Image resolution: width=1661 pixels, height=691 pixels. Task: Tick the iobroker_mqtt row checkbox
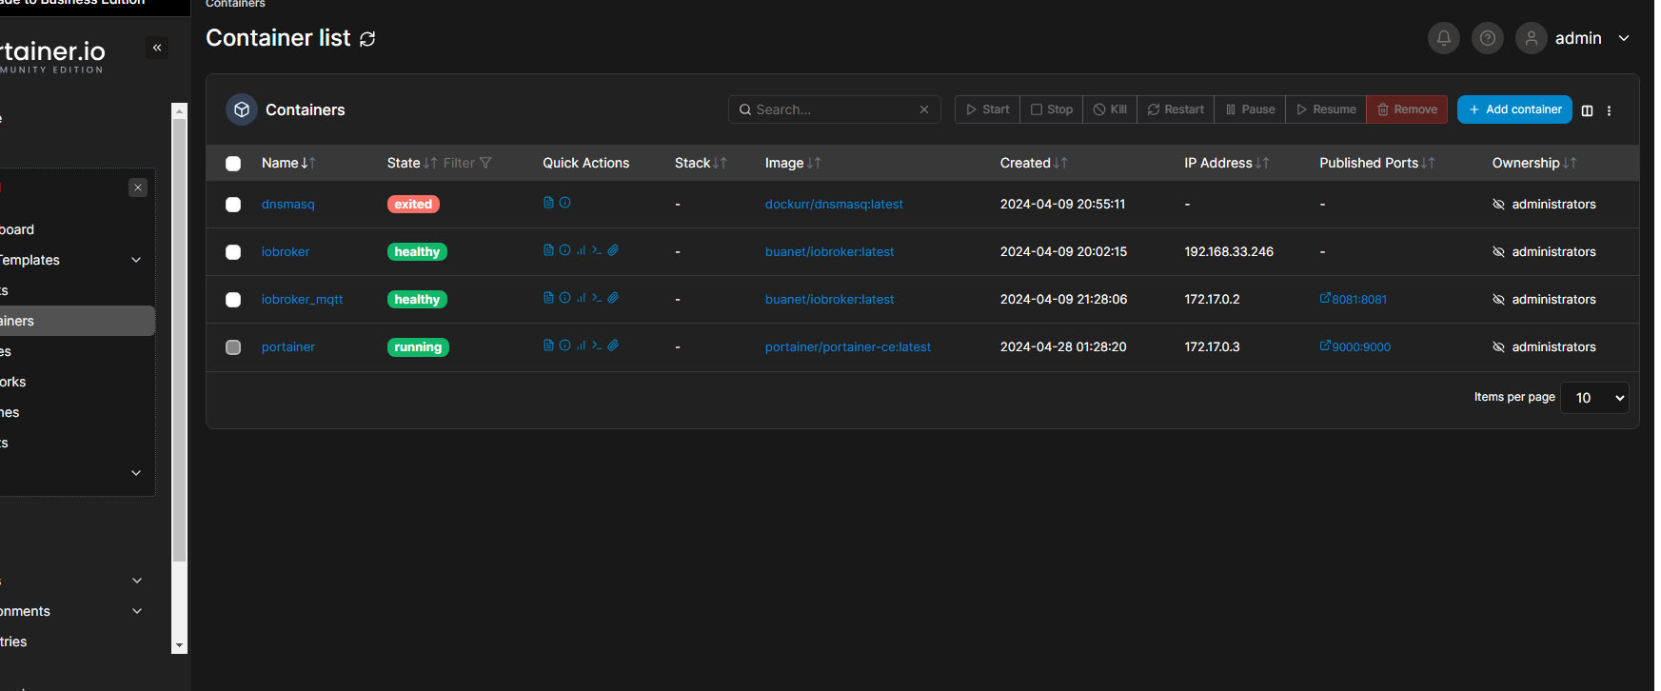coord(233,300)
